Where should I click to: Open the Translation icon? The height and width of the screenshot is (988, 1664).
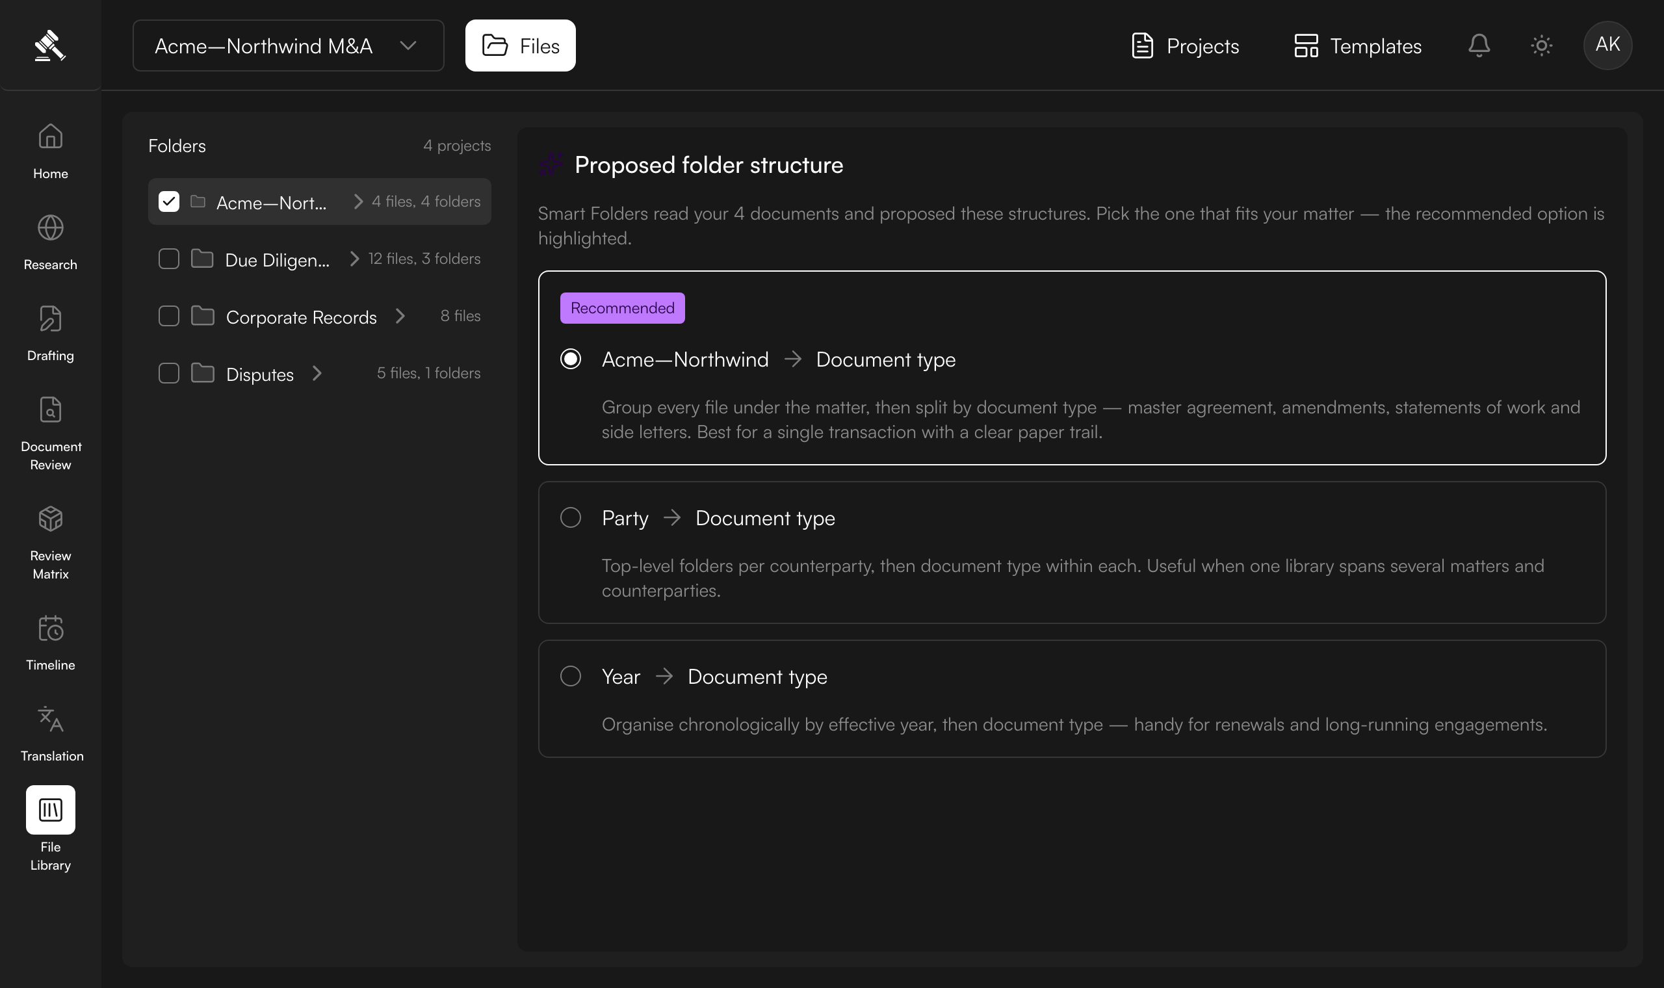pyautogui.click(x=51, y=719)
